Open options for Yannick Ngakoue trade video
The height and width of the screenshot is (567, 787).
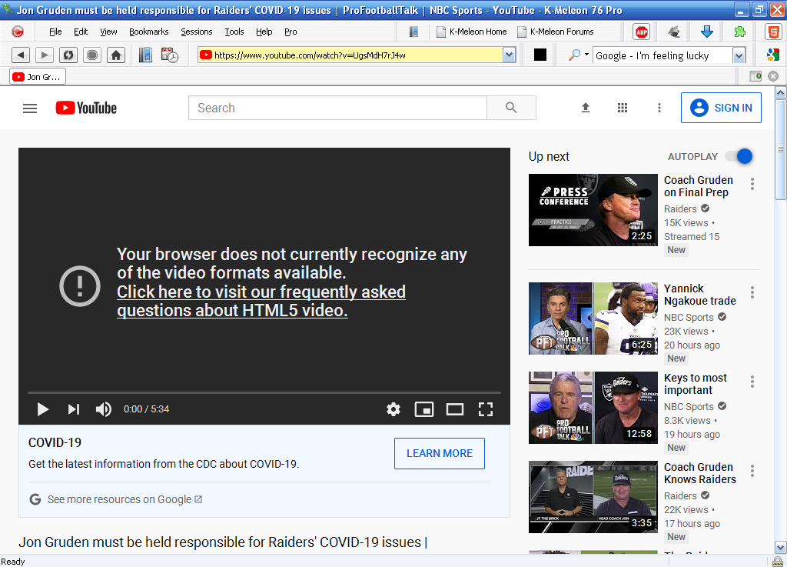point(752,292)
